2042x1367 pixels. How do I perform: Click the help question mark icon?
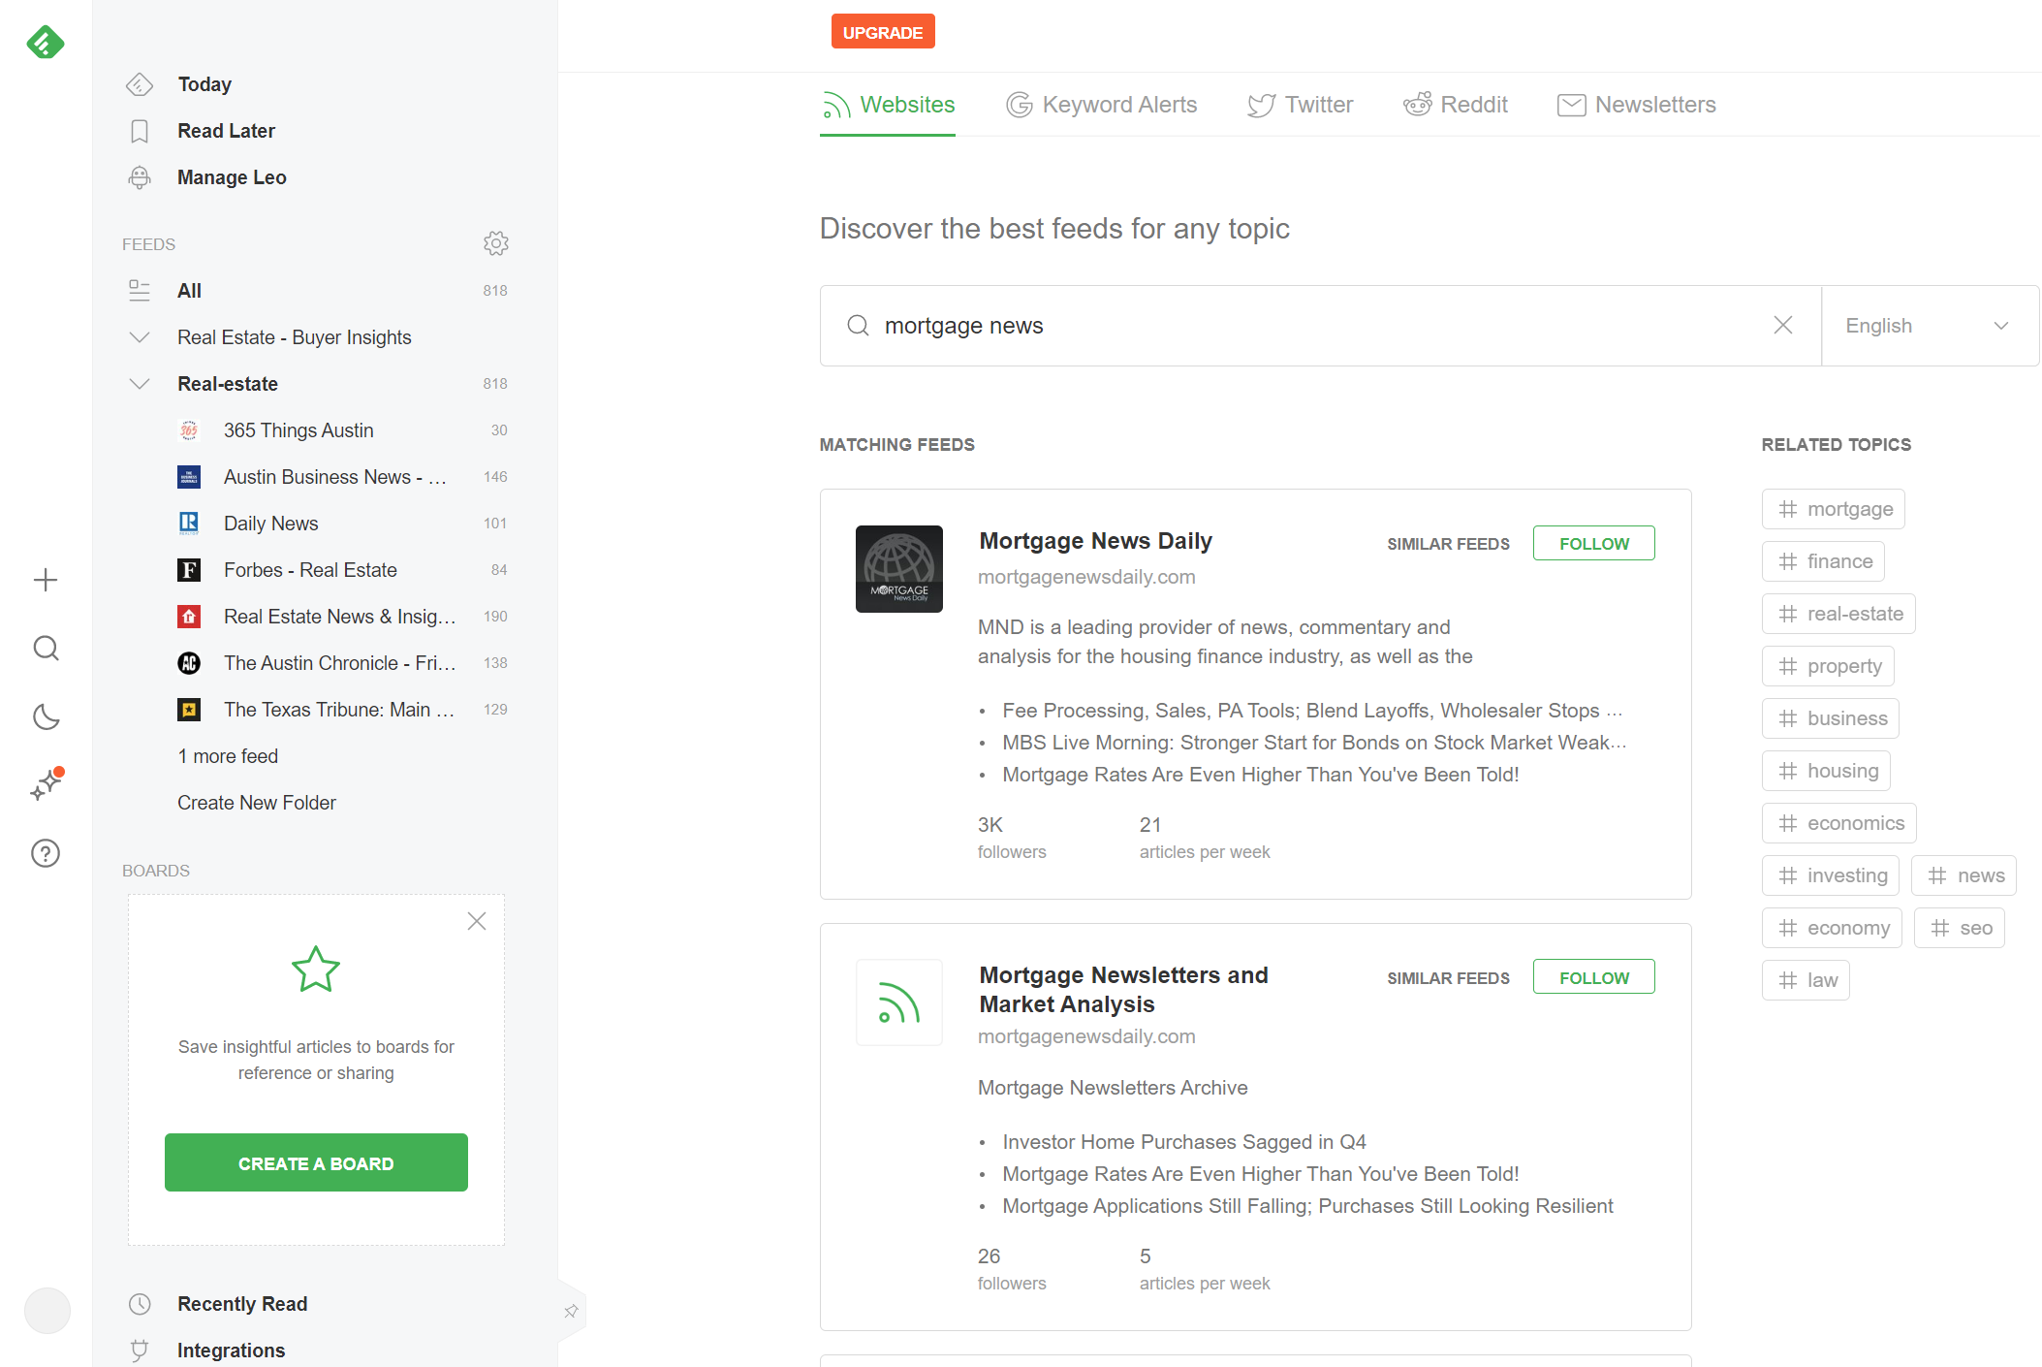45,850
